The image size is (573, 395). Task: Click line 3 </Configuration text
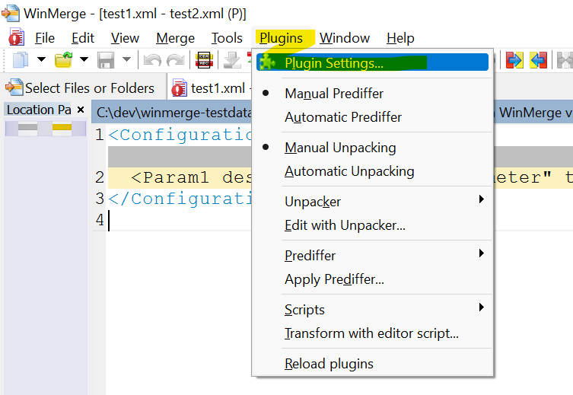point(180,199)
